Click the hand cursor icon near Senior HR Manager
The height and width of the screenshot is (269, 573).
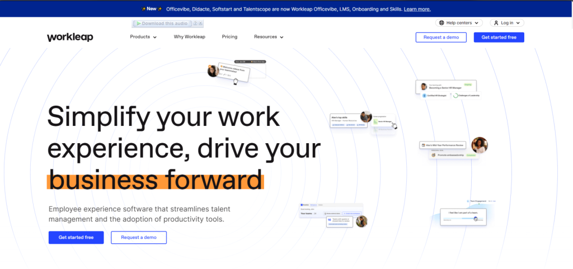(x=394, y=126)
